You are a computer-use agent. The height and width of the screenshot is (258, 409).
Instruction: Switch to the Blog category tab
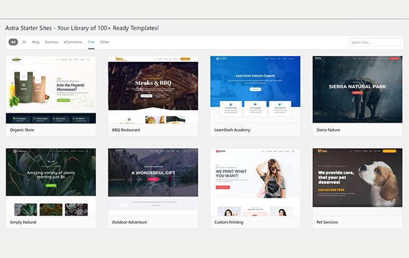click(36, 42)
